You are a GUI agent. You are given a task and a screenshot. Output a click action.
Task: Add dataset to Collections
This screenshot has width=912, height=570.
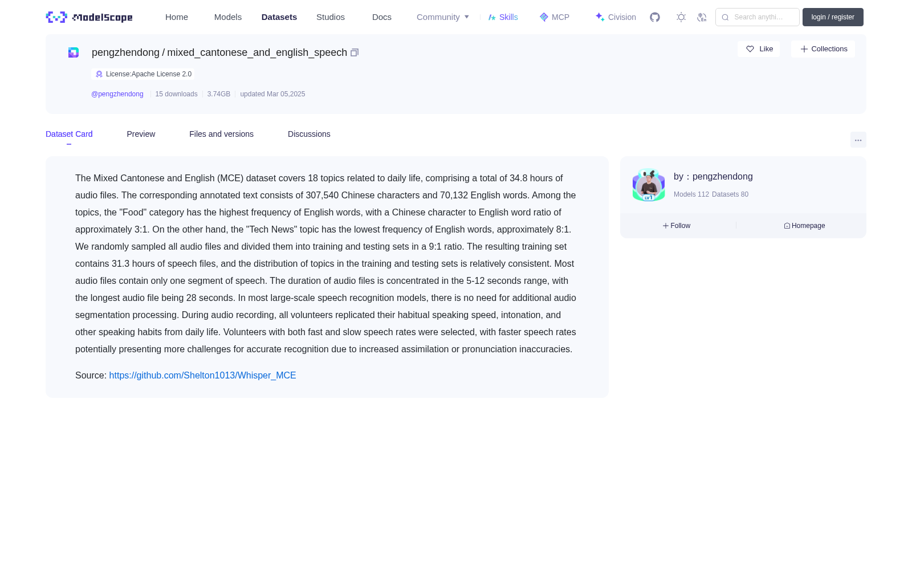(823, 49)
